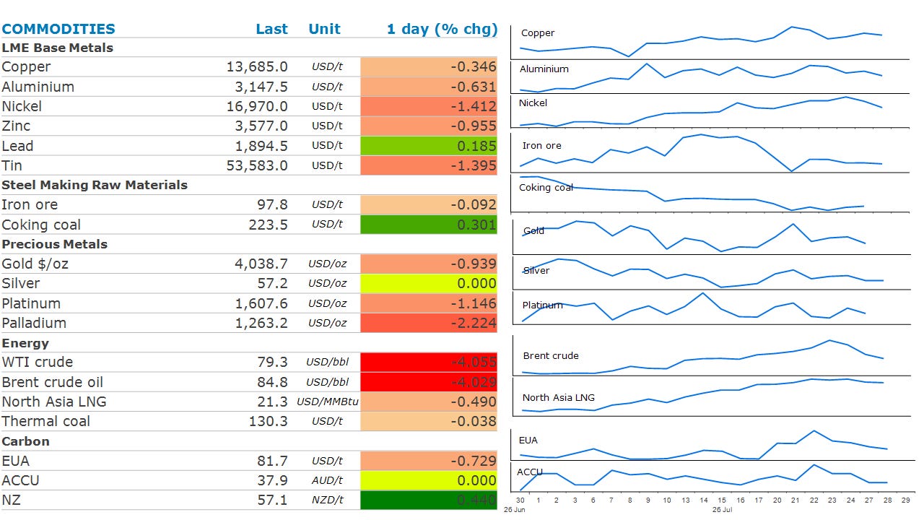Screen dimensions: 924x520
Task: Select Tin's last price 53,583.0
Action: click(x=257, y=165)
